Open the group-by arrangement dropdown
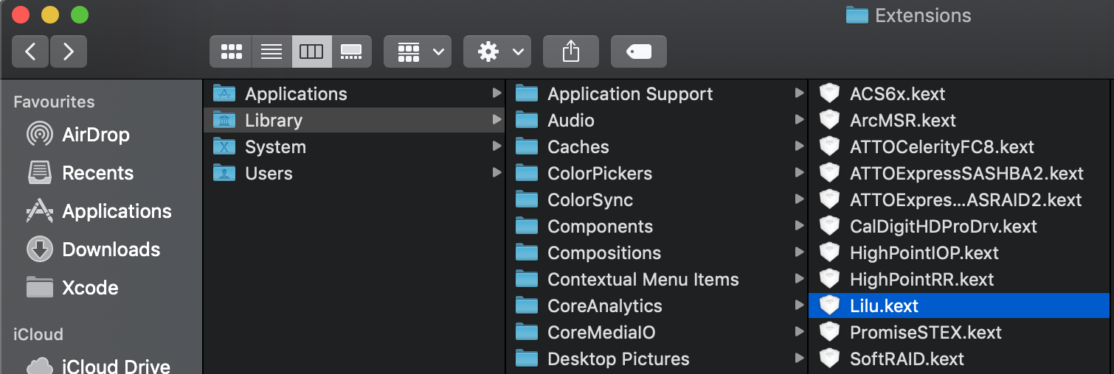Screen dimensions: 1114x374 (x=418, y=52)
